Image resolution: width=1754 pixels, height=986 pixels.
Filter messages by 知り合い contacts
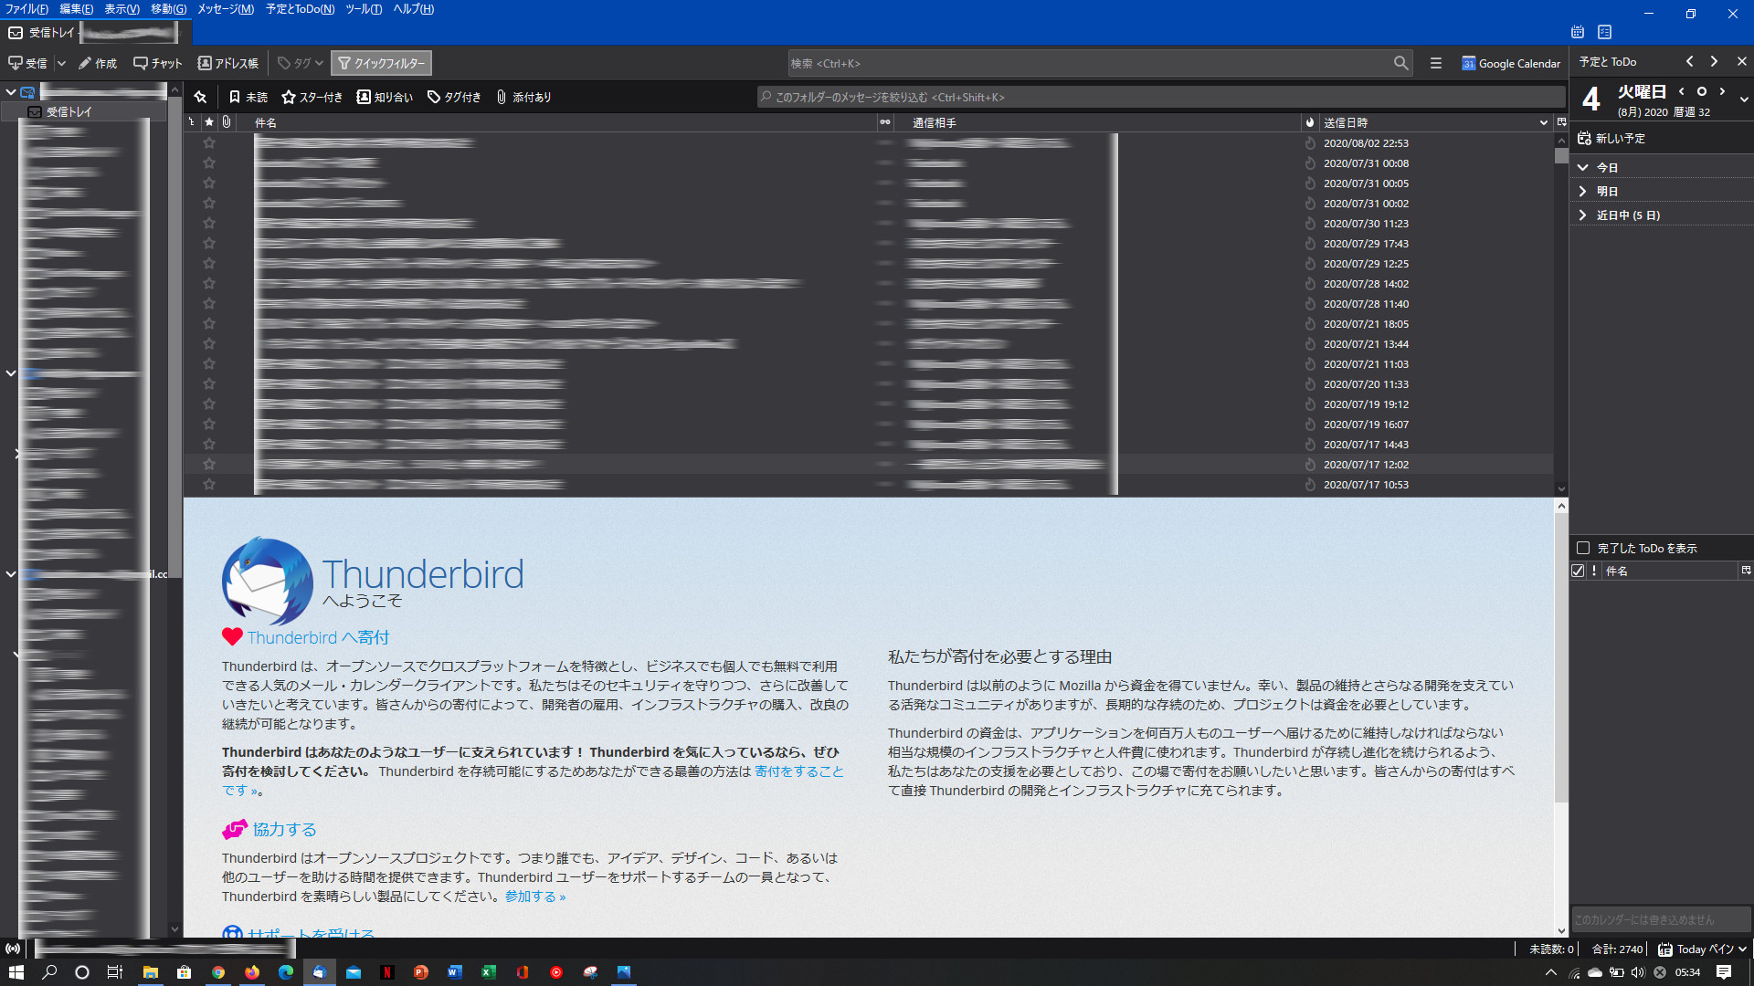coord(385,97)
